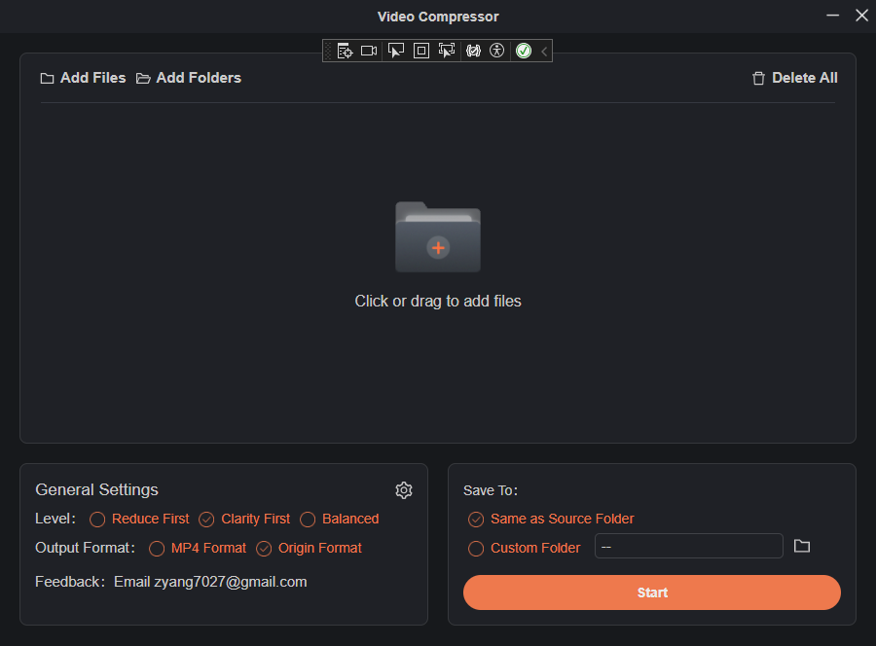The width and height of the screenshot is (876, 646).
Task: Select the video recording icon on the toolbar
Action: click(x=369, y=50)
